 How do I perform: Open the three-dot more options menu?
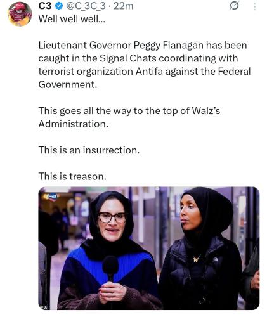coord(254,6)
